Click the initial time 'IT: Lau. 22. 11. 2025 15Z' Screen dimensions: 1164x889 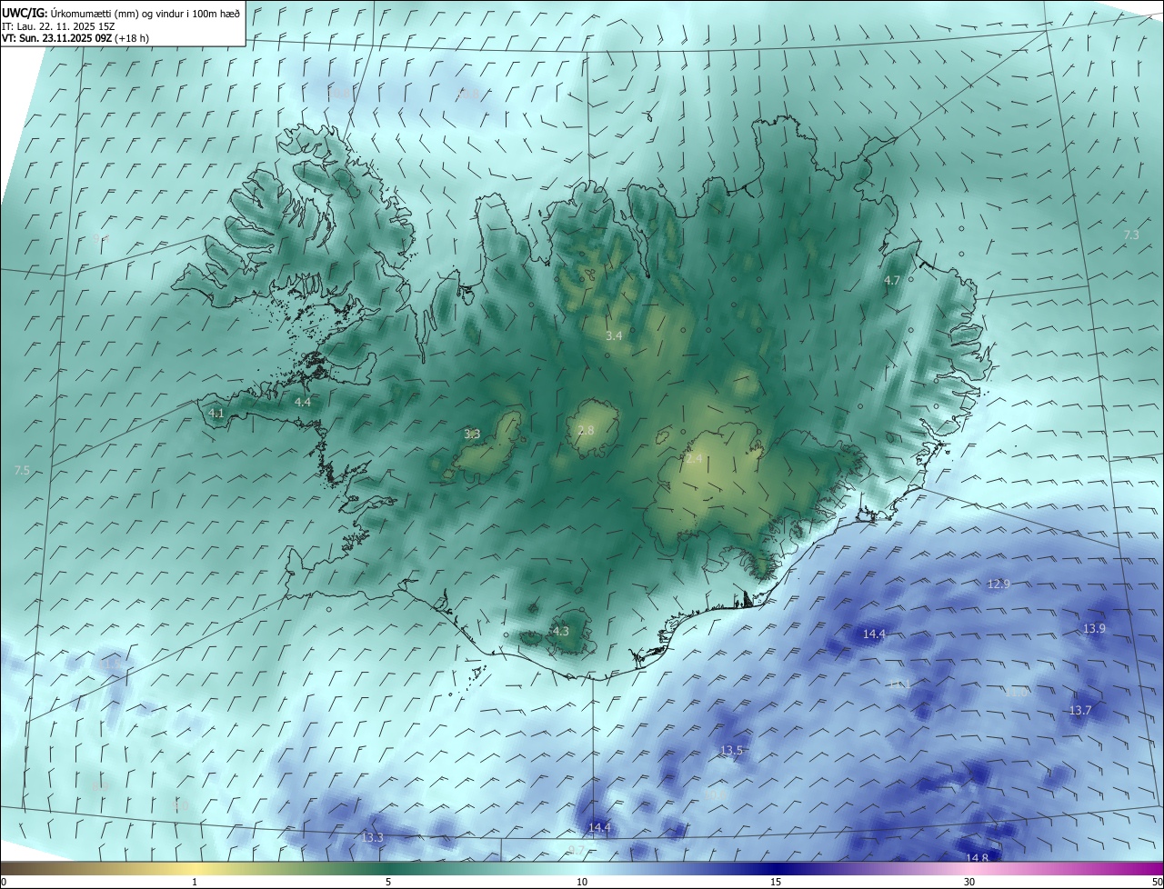pyautogui.click(x=57, y=26)
